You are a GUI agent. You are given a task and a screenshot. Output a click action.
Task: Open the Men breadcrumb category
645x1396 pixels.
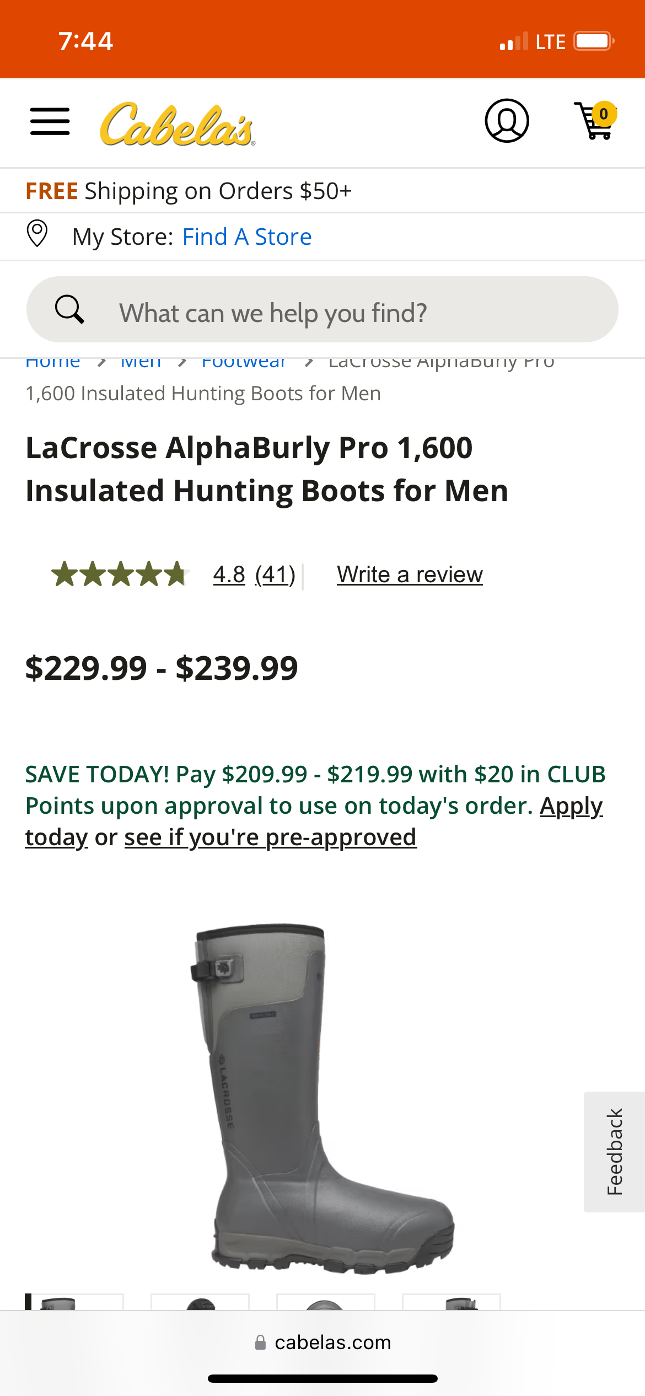coord(141,363)
